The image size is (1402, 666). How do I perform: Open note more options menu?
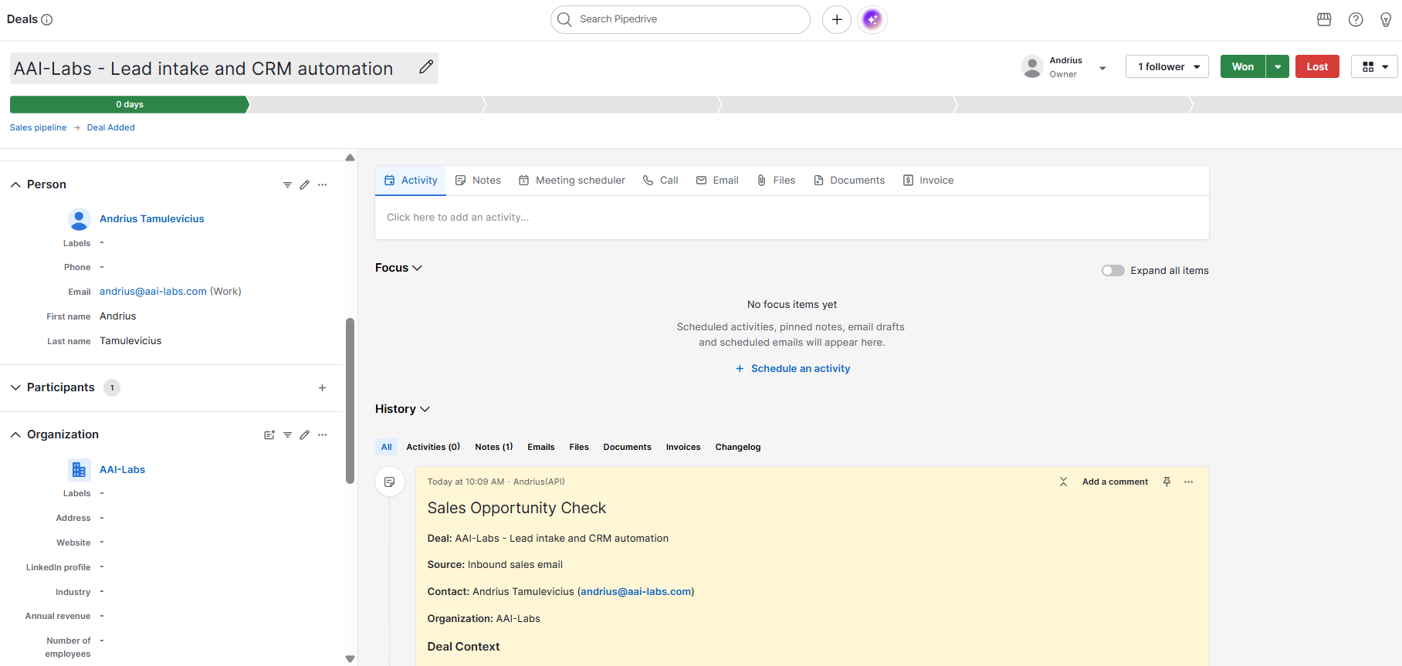pos(1189,482)
